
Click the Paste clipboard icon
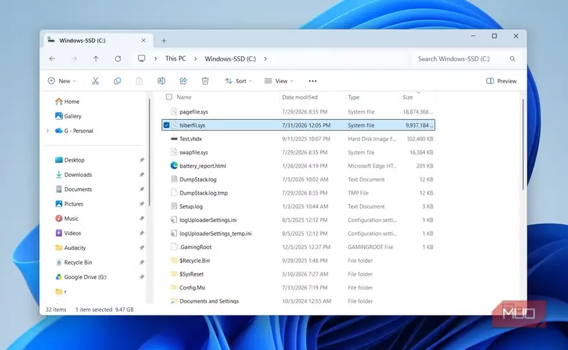coord(139,81)
